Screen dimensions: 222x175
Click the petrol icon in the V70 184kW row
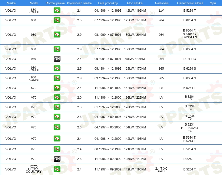point(57,127)
